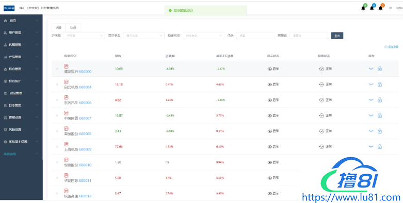Screen dimensions: 403x203
Task: Open 资金管理 sidebar menu
Action: coord(21,93)
